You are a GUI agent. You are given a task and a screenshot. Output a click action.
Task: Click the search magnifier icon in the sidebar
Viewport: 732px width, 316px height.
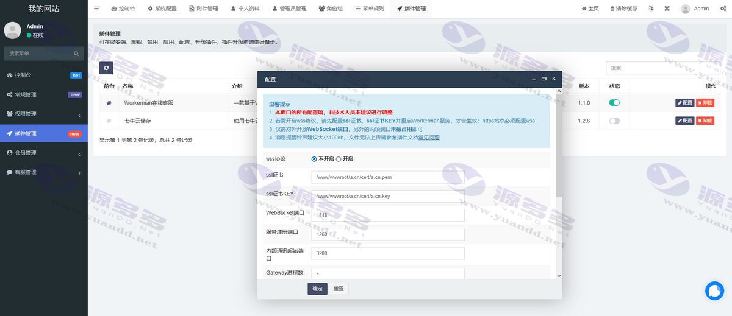(x=77, y=54)
